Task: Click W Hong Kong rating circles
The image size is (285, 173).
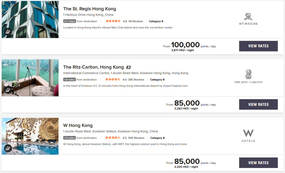Action: click(x=113, y=138)
